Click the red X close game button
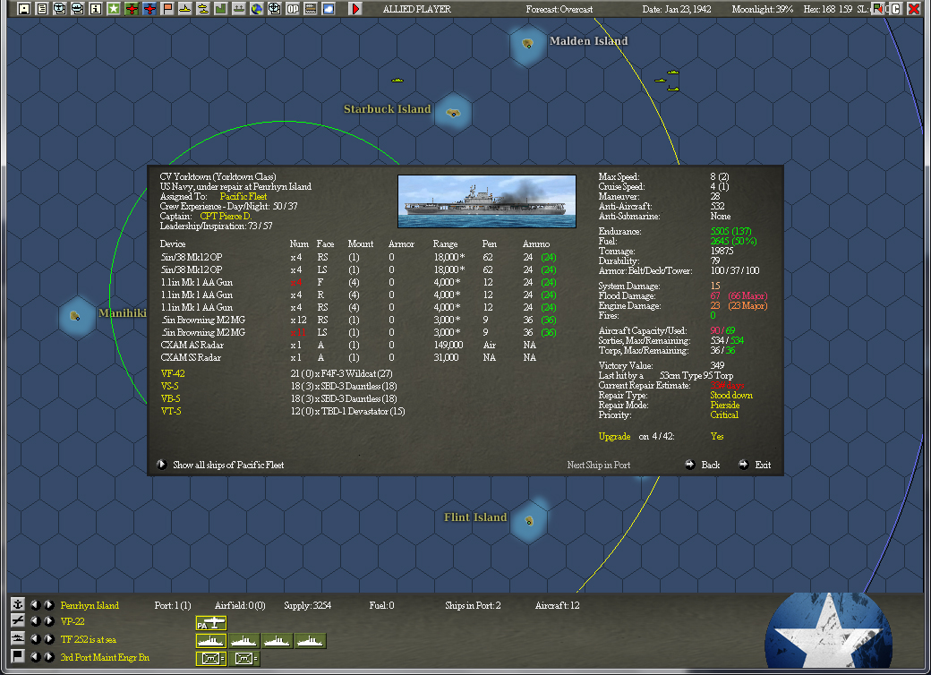The image size is (931, 675). point(914,9)
